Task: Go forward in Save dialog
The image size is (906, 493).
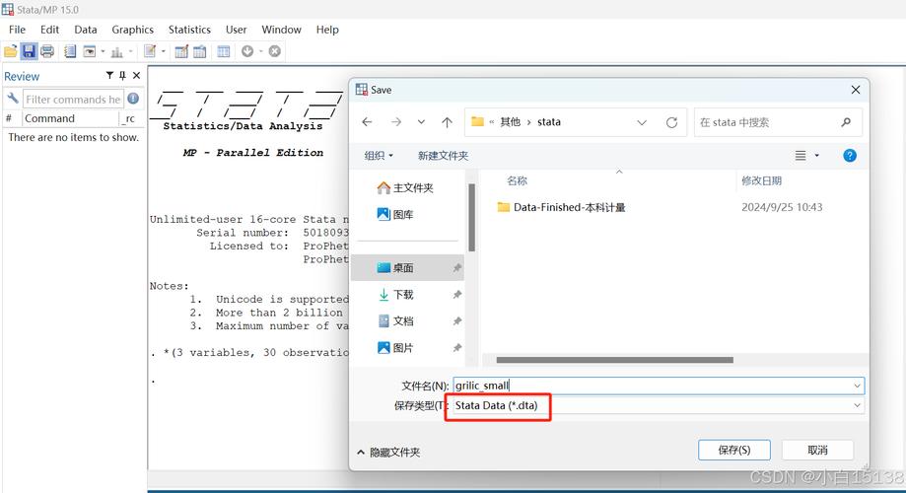Action: tap(395, 122)
